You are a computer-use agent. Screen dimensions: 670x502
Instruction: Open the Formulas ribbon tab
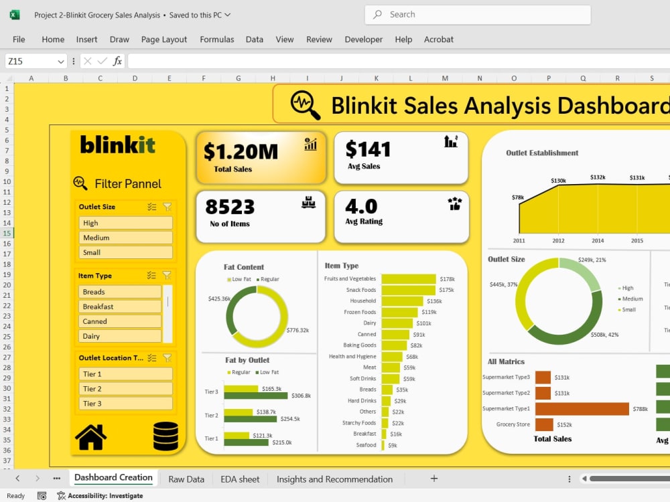click(217, 39)
